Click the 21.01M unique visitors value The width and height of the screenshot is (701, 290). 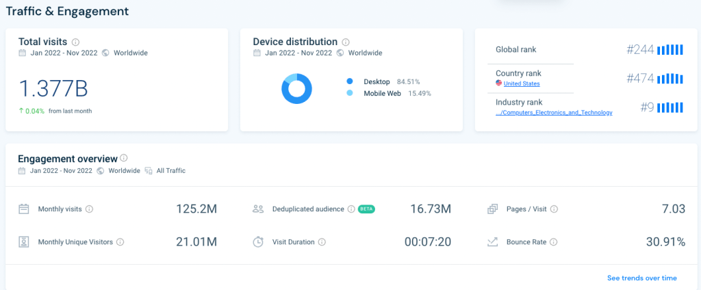pos(196,242)
